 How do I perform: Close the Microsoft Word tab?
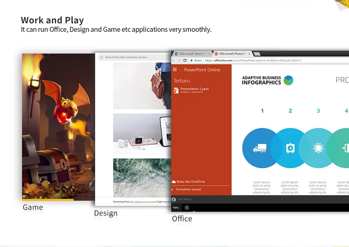coord(209,54)
